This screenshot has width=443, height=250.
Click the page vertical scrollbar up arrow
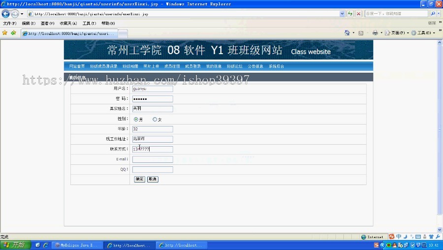point(440,43)
